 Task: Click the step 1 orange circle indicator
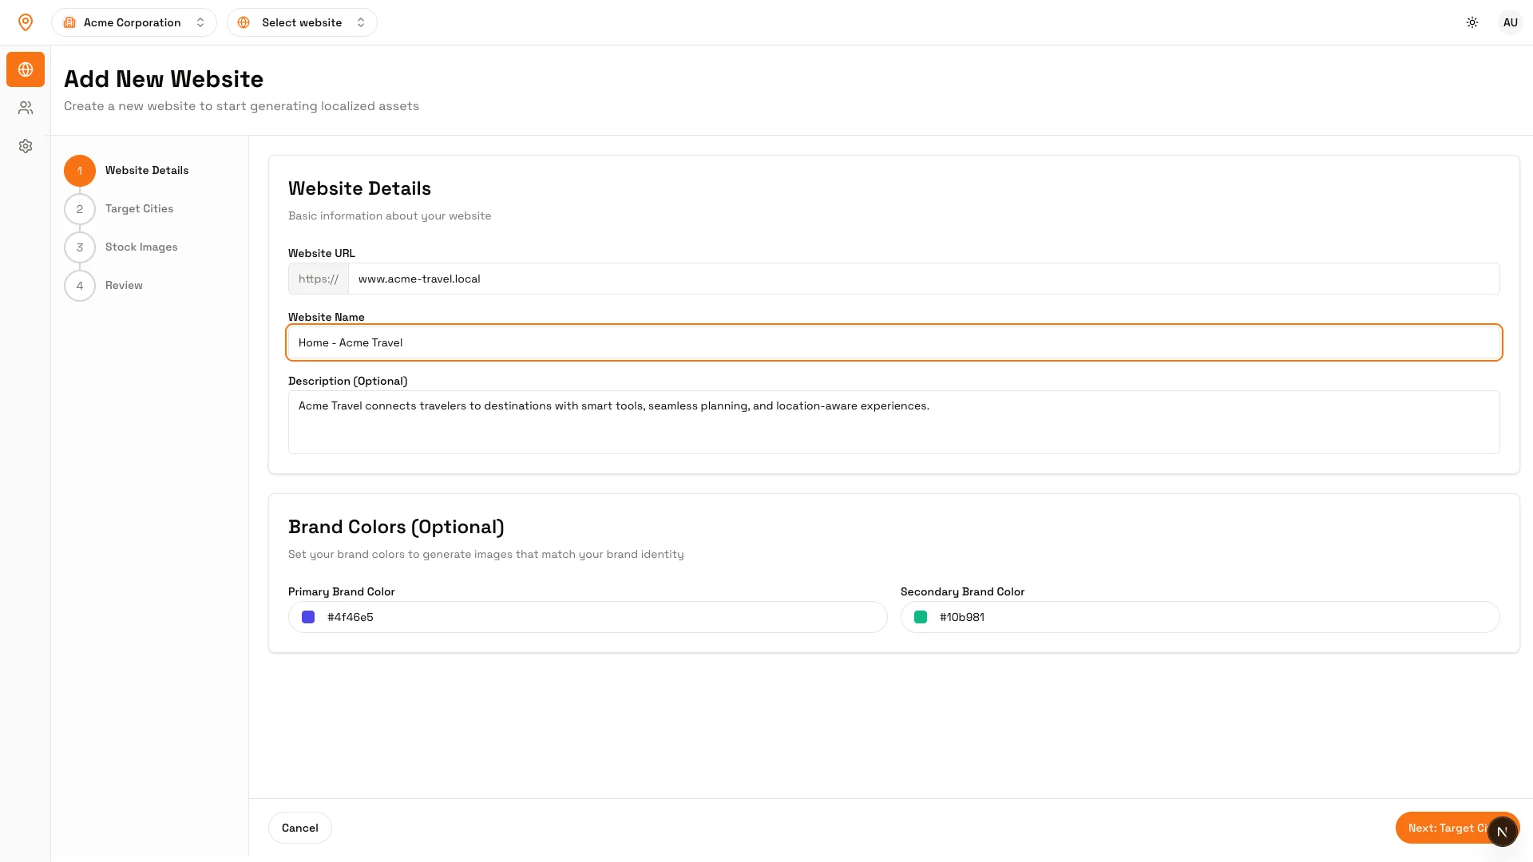[x=80, y=171]
